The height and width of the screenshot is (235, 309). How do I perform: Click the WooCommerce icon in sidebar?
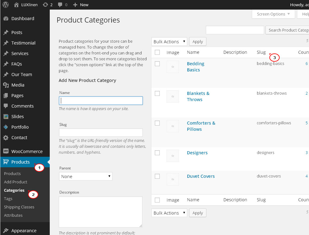coord(6,152)
